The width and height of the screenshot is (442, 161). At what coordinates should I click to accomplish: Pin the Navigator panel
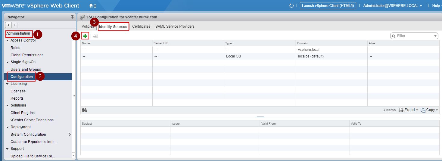(x=72, y=17)
